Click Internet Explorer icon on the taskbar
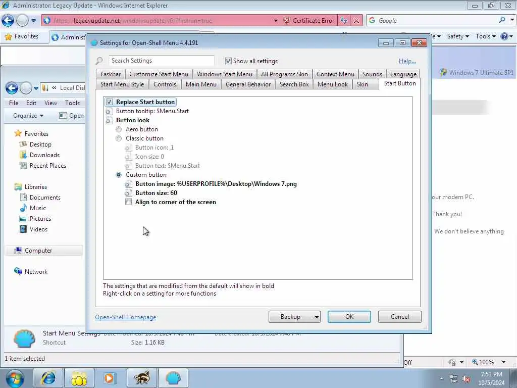 coord(48,378)
